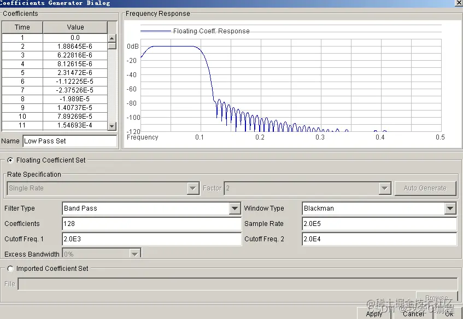Select the cell with value 2.31472E-6
The image size is (463, 319).
[x=75, y=73]
